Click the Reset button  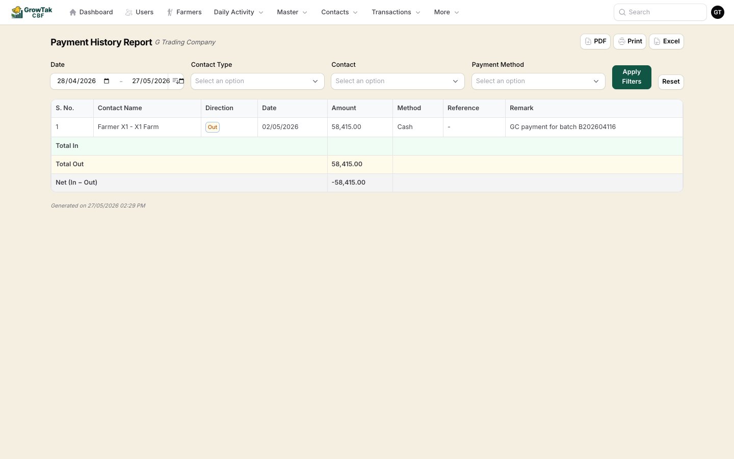(671, 82)
